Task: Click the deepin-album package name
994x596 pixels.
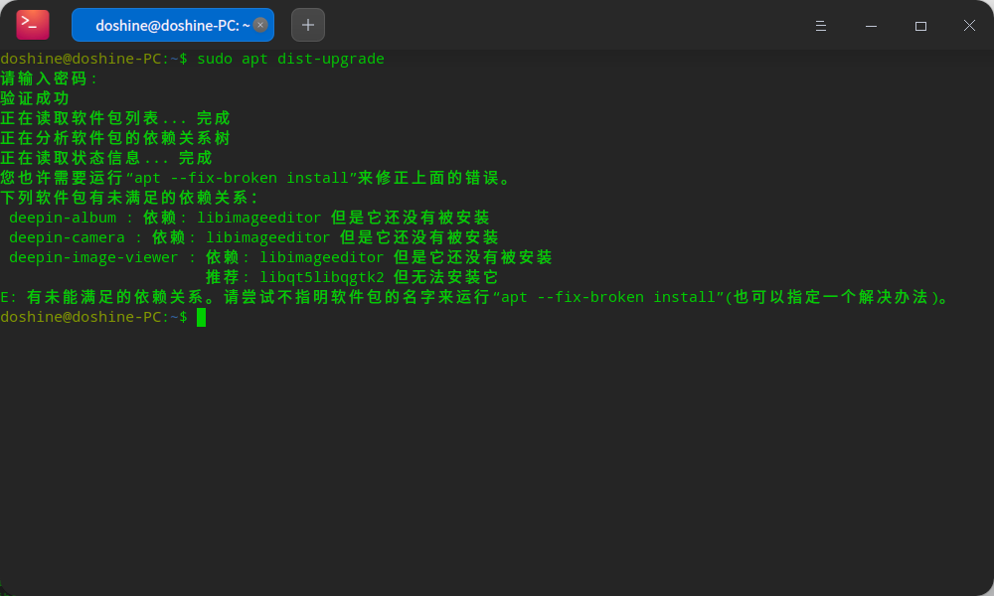Action: click(63, 217)
